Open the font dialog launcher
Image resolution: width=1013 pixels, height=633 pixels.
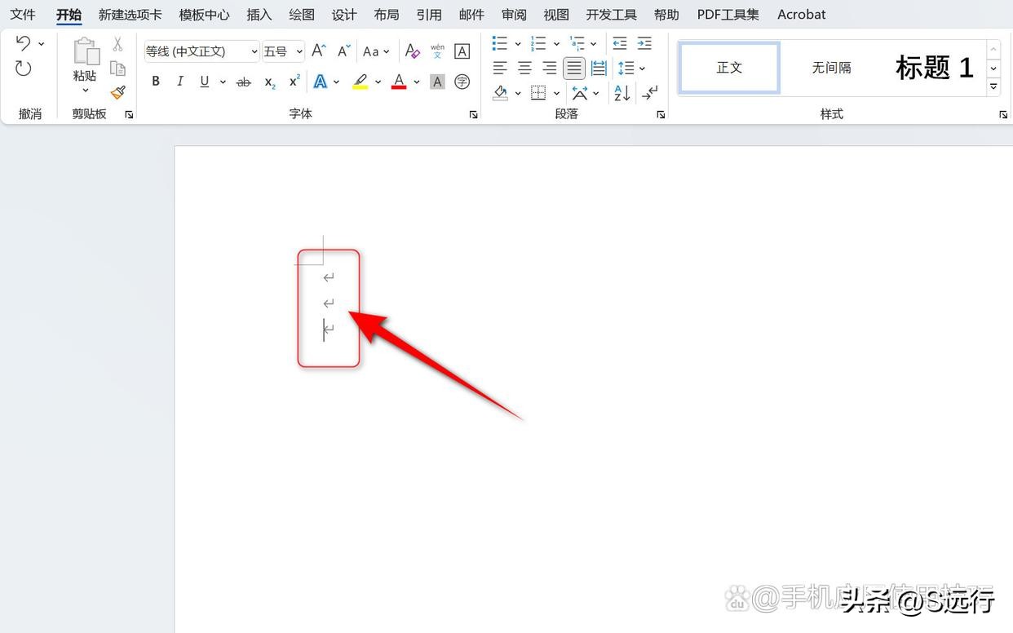(x=473, y=115)
